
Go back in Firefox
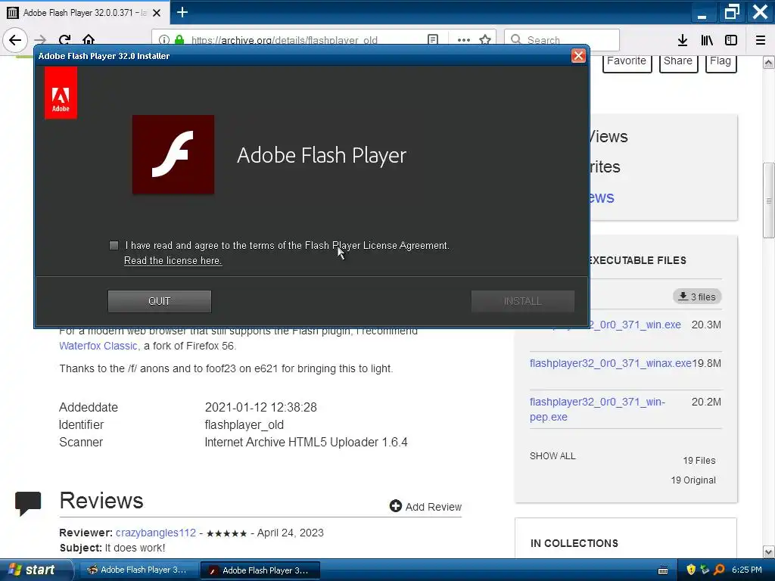coord(15,40)
